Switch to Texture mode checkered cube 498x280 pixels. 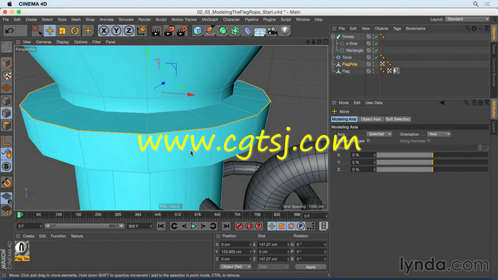6,75
